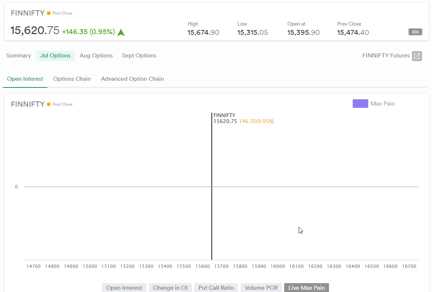
Task: Go to Sept Options tab
Action: (x=139, y=56)
